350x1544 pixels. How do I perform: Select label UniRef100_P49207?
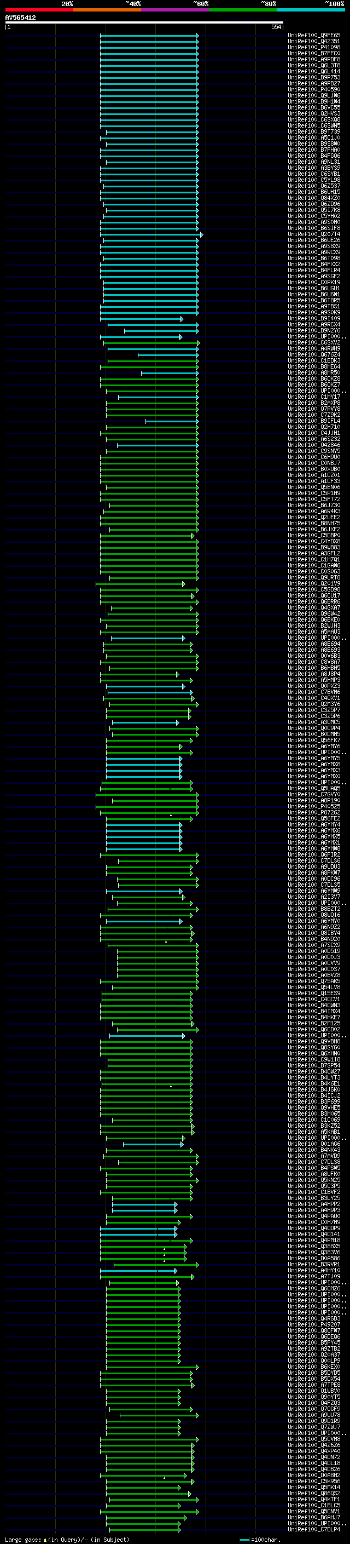(x=313, y=1324)
